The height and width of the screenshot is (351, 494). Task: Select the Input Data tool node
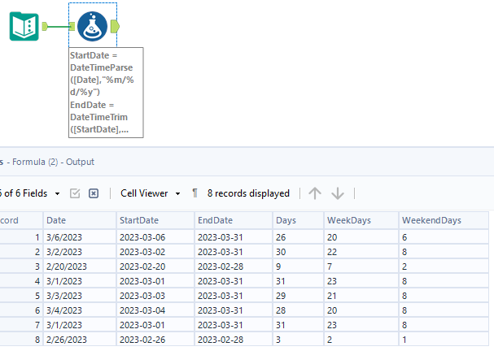click(x=24, y=27)
